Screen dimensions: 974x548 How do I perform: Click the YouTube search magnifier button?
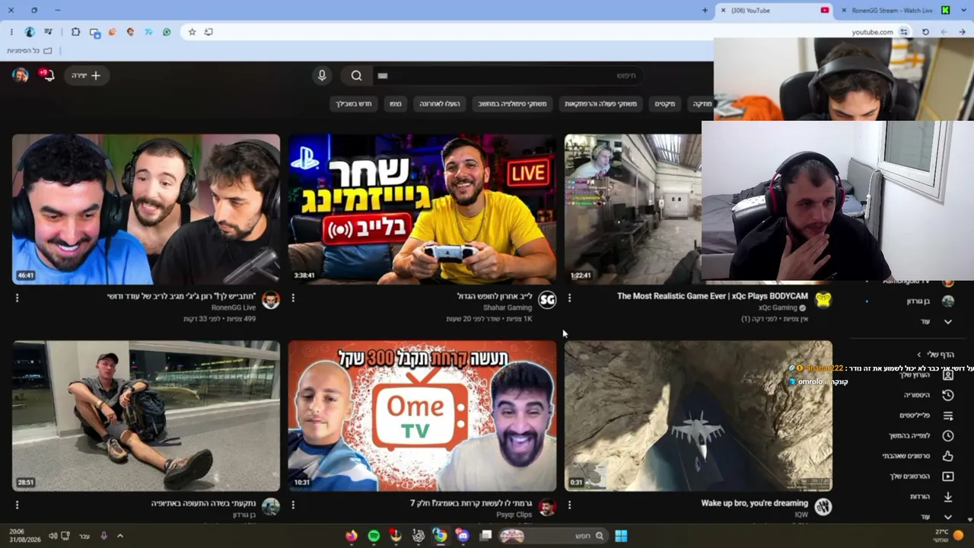click(x=356, y=75)
